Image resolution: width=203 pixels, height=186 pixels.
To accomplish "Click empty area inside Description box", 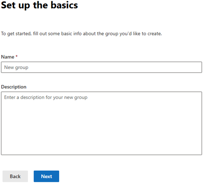I will click(101, 127).
